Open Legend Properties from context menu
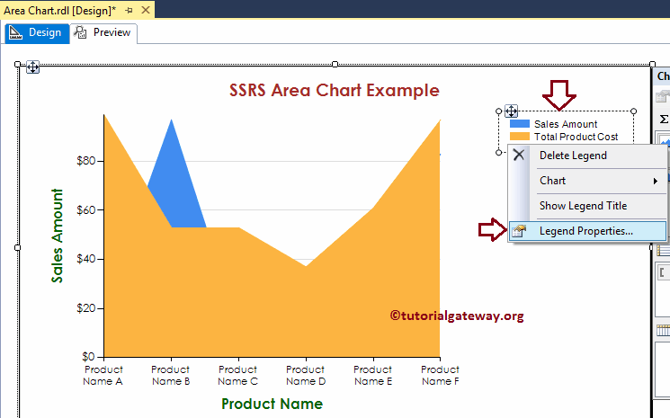The width and height of the screenshot is (670, 418). tap(587, 231)
